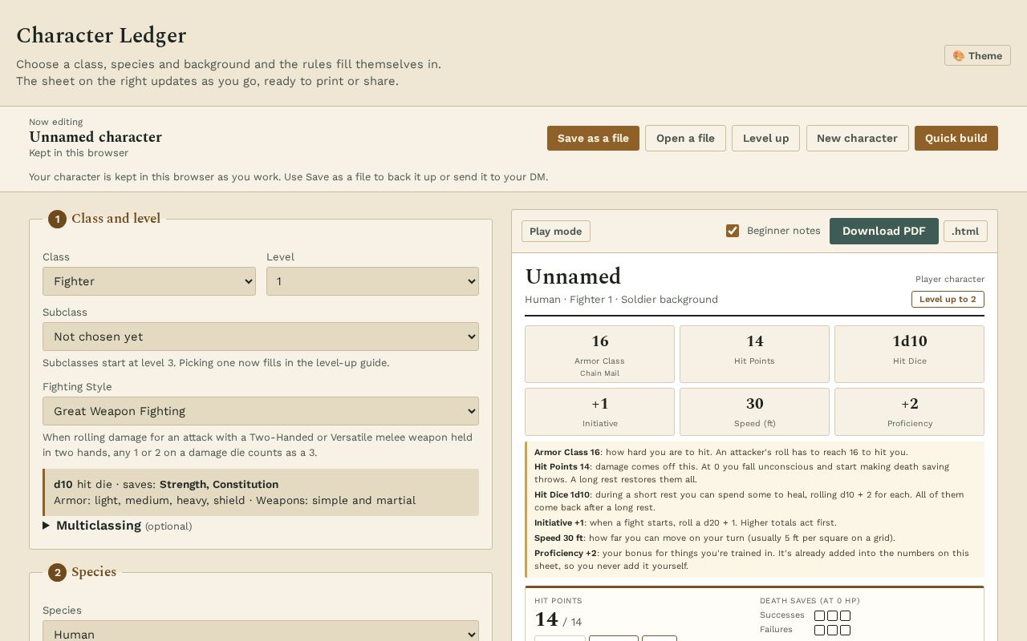
Task: Open the Theme palette button
Action: coord(977,55)
